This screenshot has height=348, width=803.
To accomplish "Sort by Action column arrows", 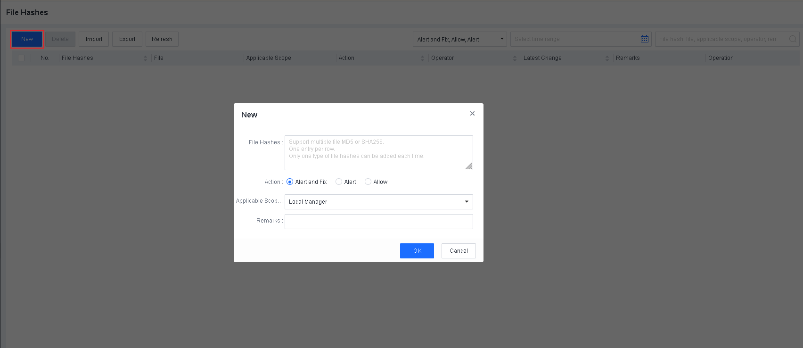I will click(x=422, y=58).
